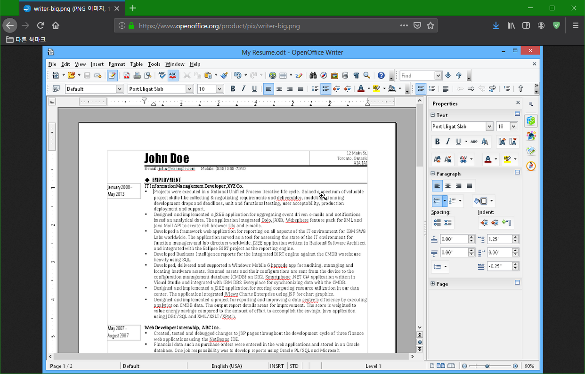Click Increase Font Size in the sidebar

(x=502, y=142)
